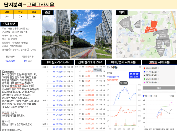This screenshot has height=131, width=177.
Task: Click the 전세 4억 5,150 lease row
Action: (90, 105)
